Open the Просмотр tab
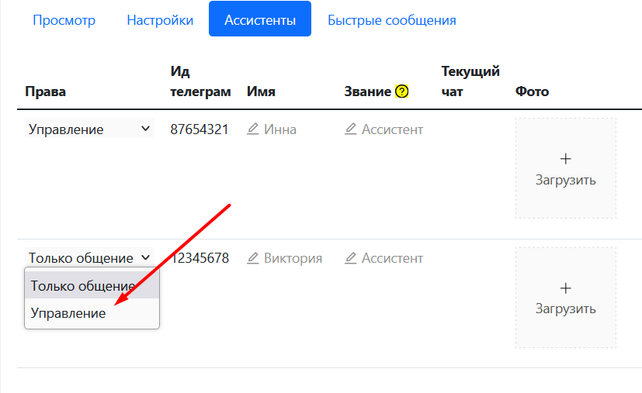Screen dimensions: 642x393 64,20
